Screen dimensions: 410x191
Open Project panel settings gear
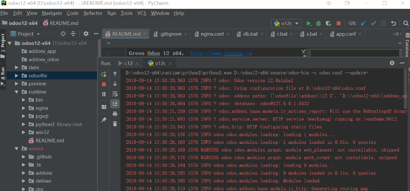pyautogui.click(x=86, y=34)
